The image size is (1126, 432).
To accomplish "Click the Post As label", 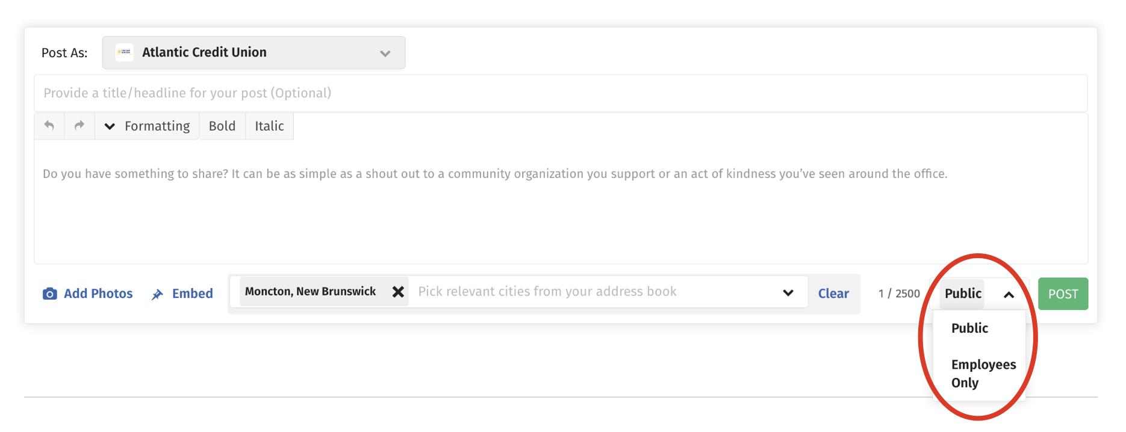I will tap(64, 53).
